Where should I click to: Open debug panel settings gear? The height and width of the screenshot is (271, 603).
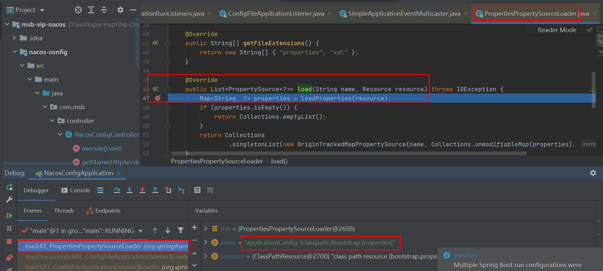pyautogui.click(x=593, y=173)
